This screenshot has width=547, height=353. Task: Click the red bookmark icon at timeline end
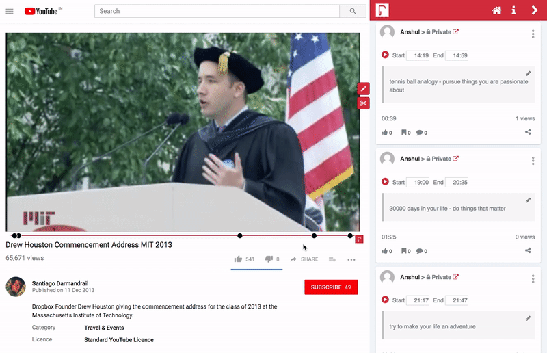tap(359, 239)
